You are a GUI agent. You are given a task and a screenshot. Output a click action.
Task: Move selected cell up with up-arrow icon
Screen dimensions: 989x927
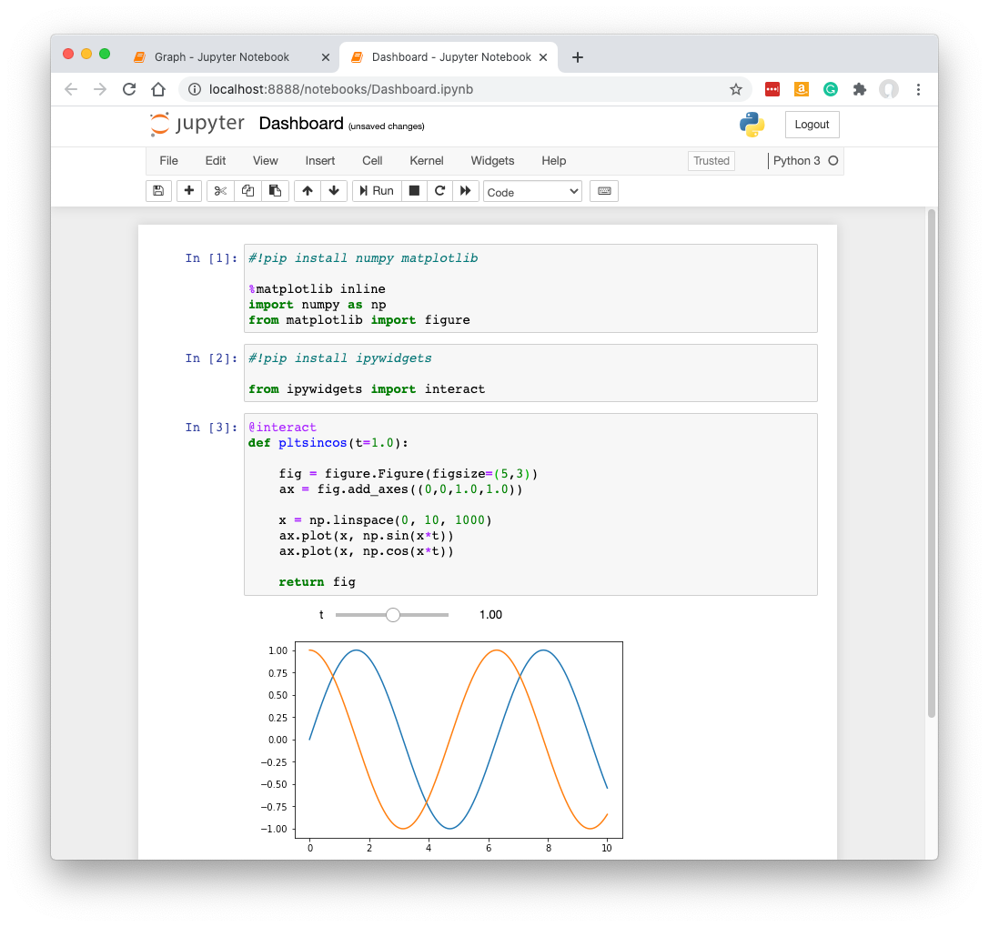[x=307, y=191]
